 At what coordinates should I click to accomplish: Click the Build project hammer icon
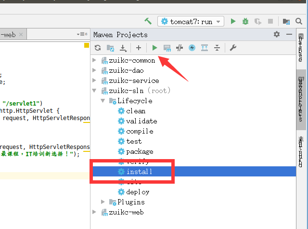coord(148,21)
